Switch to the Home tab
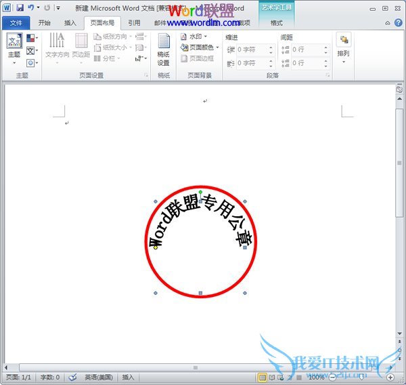 [x=44, y=23]
